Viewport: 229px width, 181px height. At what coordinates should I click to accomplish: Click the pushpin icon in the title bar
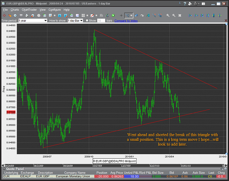(180, 4)
